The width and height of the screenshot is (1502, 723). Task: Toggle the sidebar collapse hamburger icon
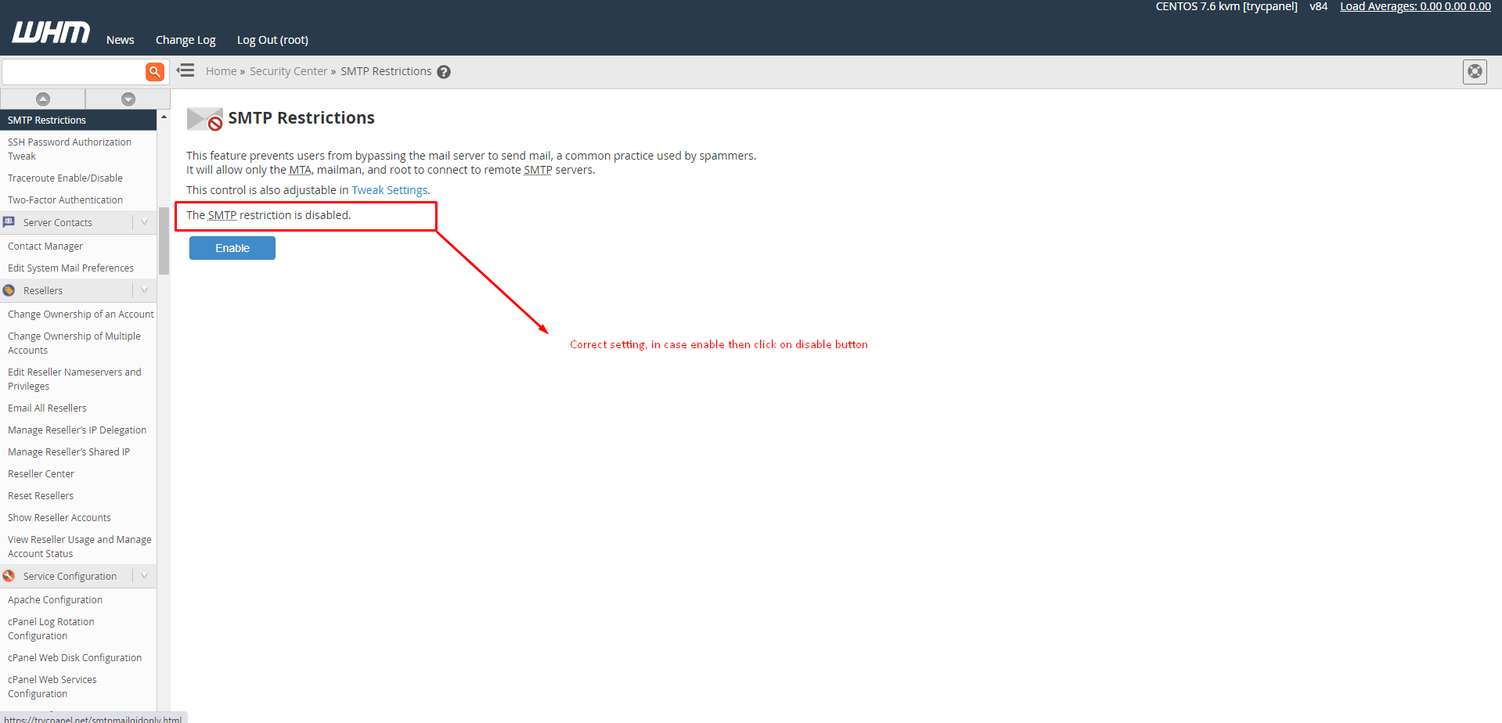click(185, 70)
